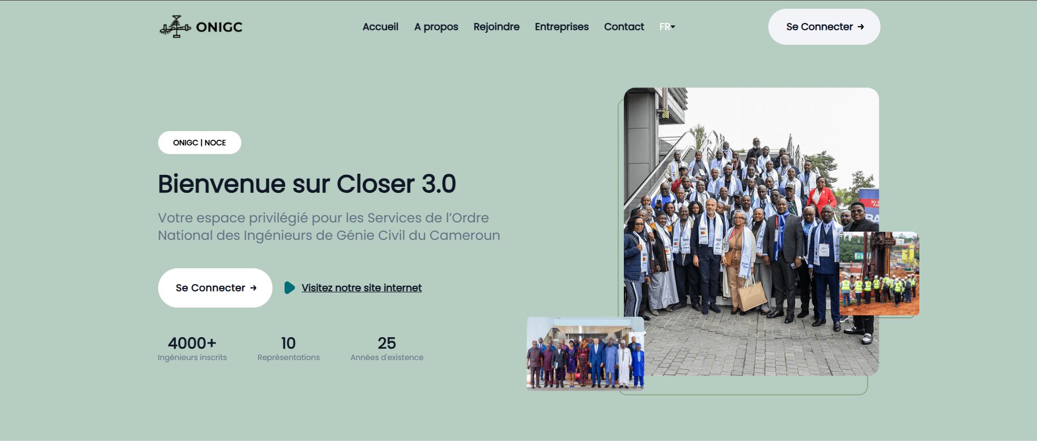Navigate to the Contact page
The width and height of the screenshot is (1037, 442).
pos(624,27)
